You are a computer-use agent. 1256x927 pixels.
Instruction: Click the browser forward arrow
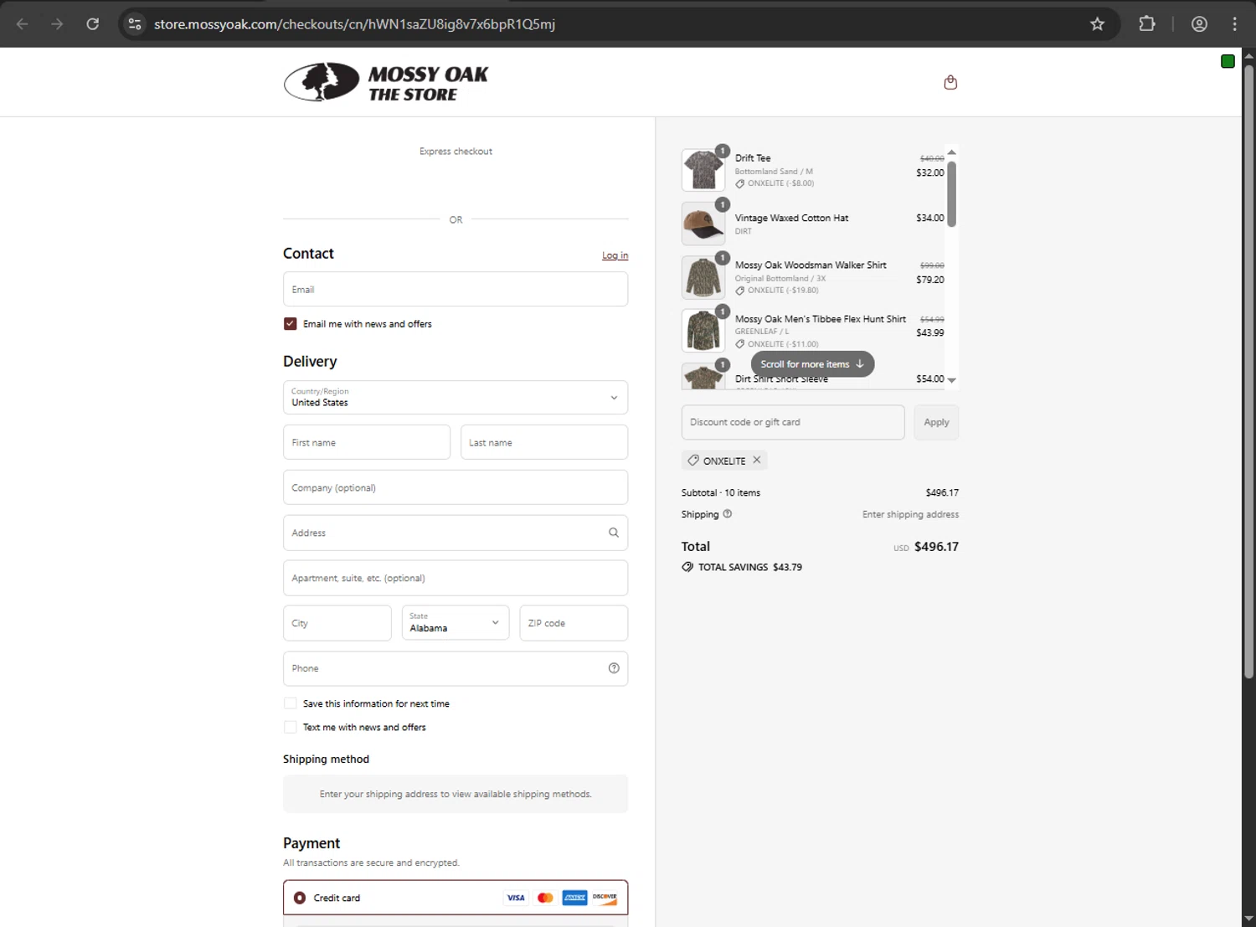[57, 24]
